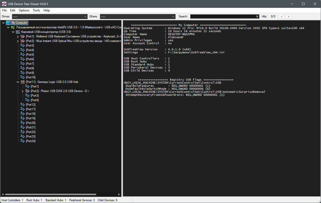
Task: Click the USB port icon for Port5
Action: [22, 55]
